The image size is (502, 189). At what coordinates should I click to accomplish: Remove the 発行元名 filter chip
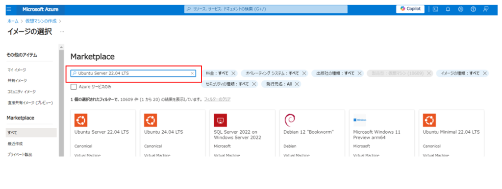pos(297,84)
